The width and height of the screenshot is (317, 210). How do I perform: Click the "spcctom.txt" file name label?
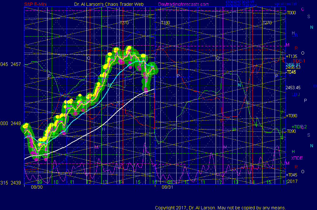point(285,4)
